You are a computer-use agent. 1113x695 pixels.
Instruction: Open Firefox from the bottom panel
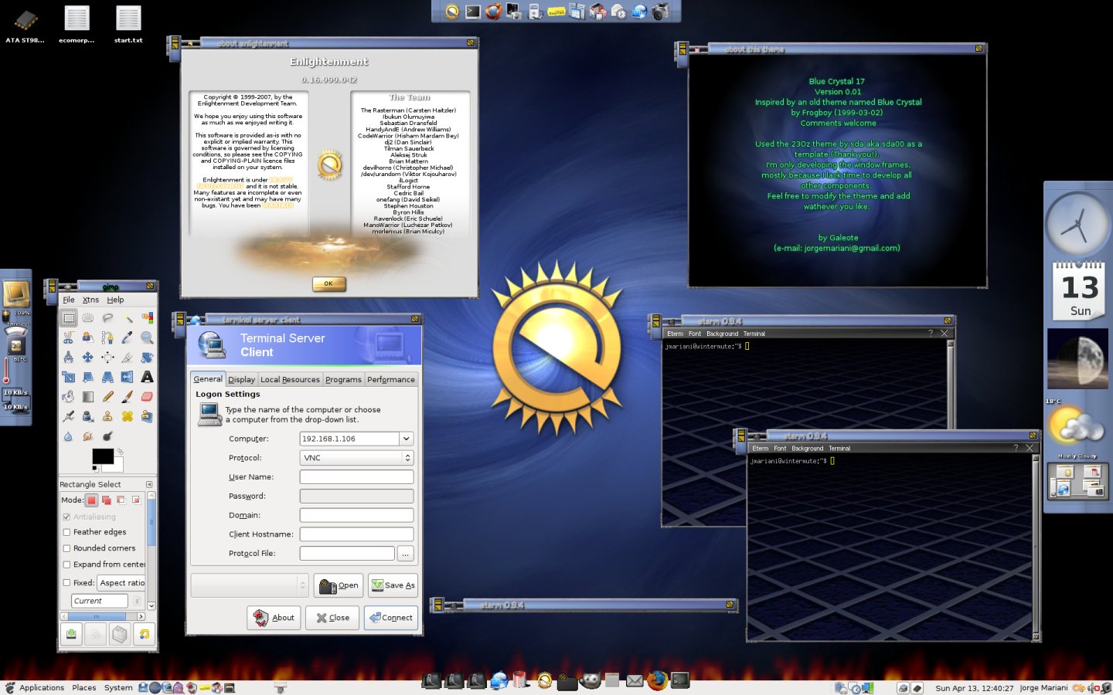[x=657, y=680]
